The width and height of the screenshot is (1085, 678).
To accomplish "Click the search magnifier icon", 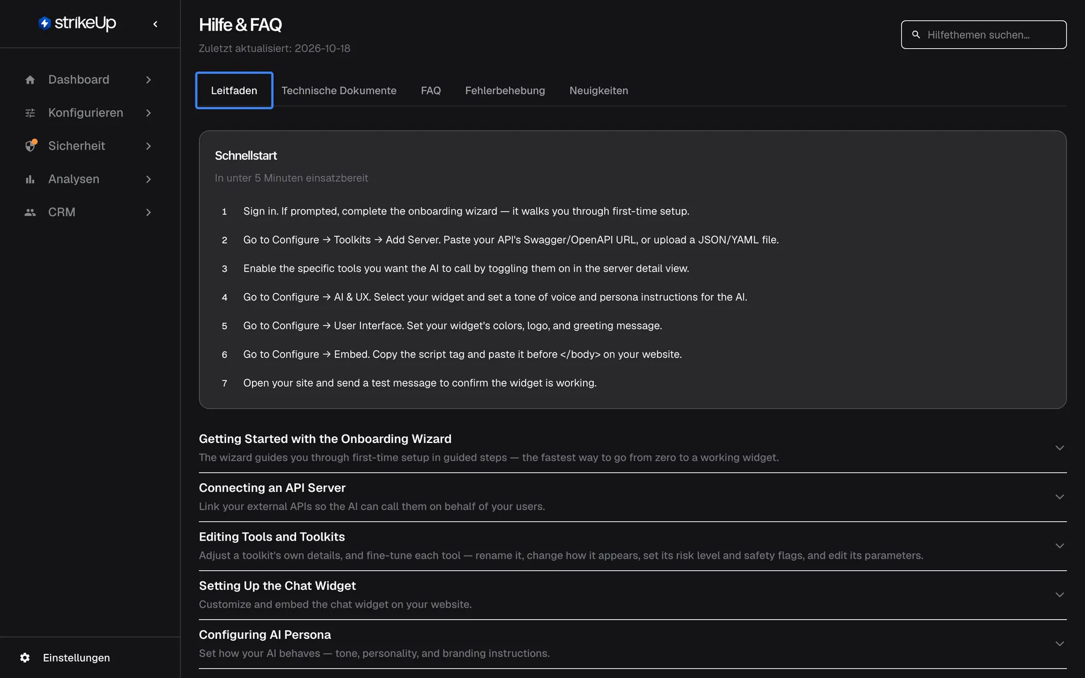I will click(916, 35).
